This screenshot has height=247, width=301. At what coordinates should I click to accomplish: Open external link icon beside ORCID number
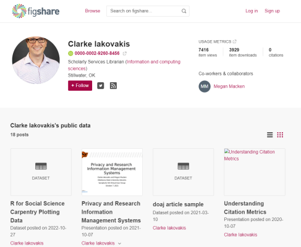125,54
